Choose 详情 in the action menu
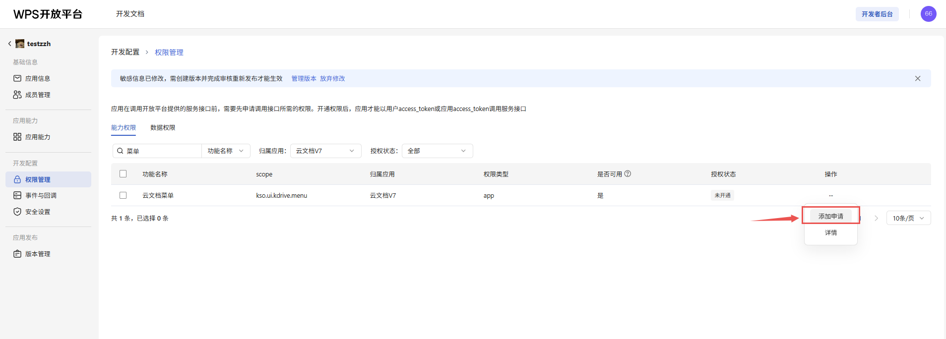This screenshot has height=339, width=946. tap(830, 232)
